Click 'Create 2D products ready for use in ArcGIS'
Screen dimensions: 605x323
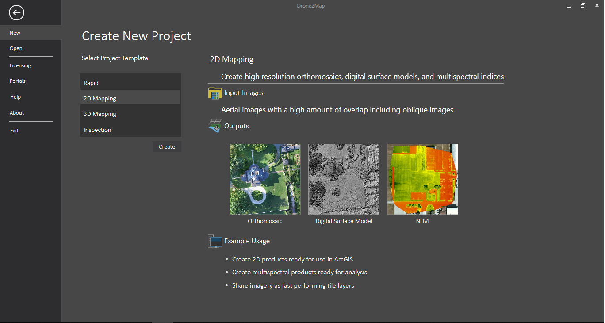pyautogui.click(x=292, y=259)
